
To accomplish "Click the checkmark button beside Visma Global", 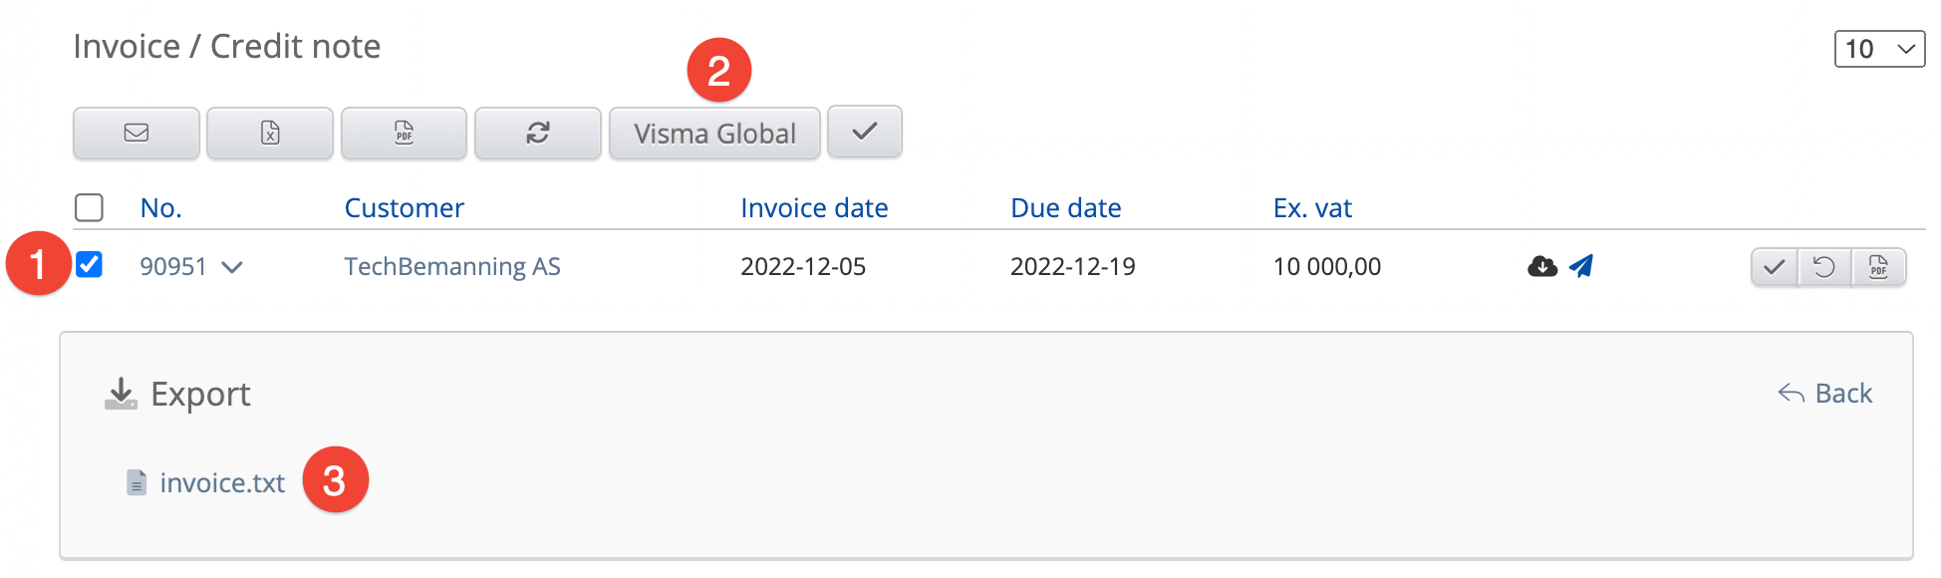I will point(865,132).
